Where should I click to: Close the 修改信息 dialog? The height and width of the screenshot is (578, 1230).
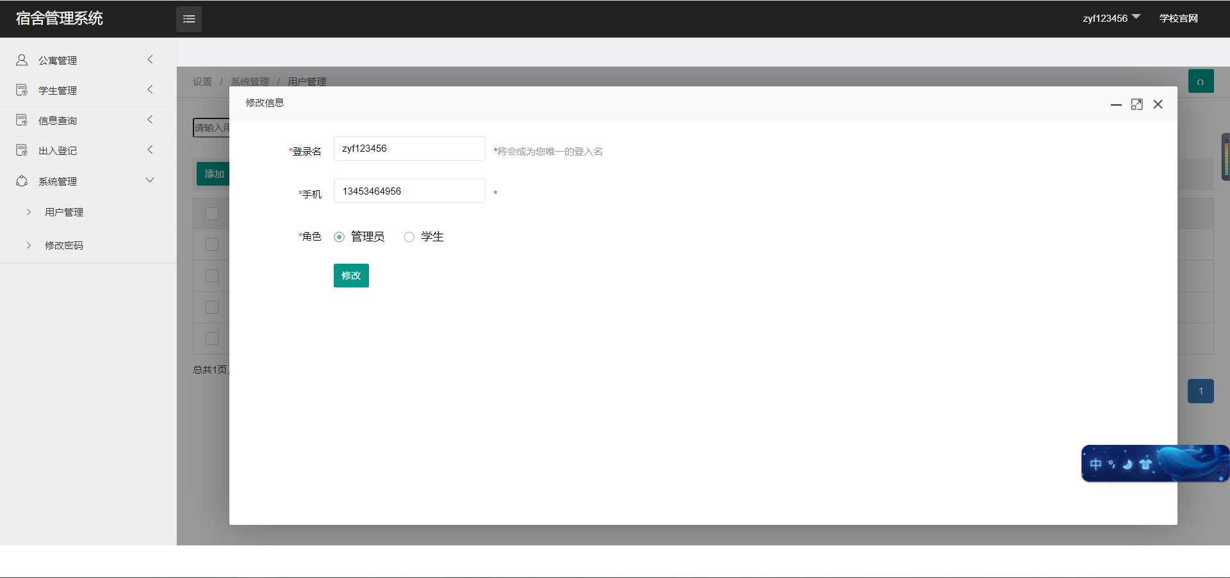click(1158, 104)
